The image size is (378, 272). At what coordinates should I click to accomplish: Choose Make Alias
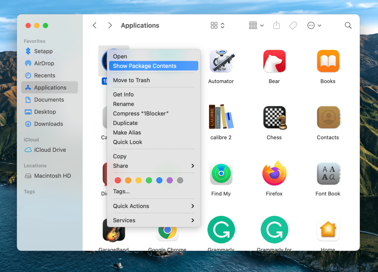pyautogui.click(x=154, y=132)
